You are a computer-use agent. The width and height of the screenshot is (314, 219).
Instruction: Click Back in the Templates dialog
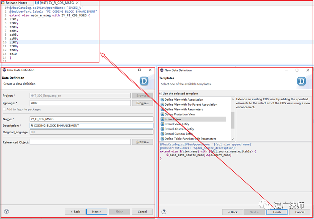pos(233,212)
